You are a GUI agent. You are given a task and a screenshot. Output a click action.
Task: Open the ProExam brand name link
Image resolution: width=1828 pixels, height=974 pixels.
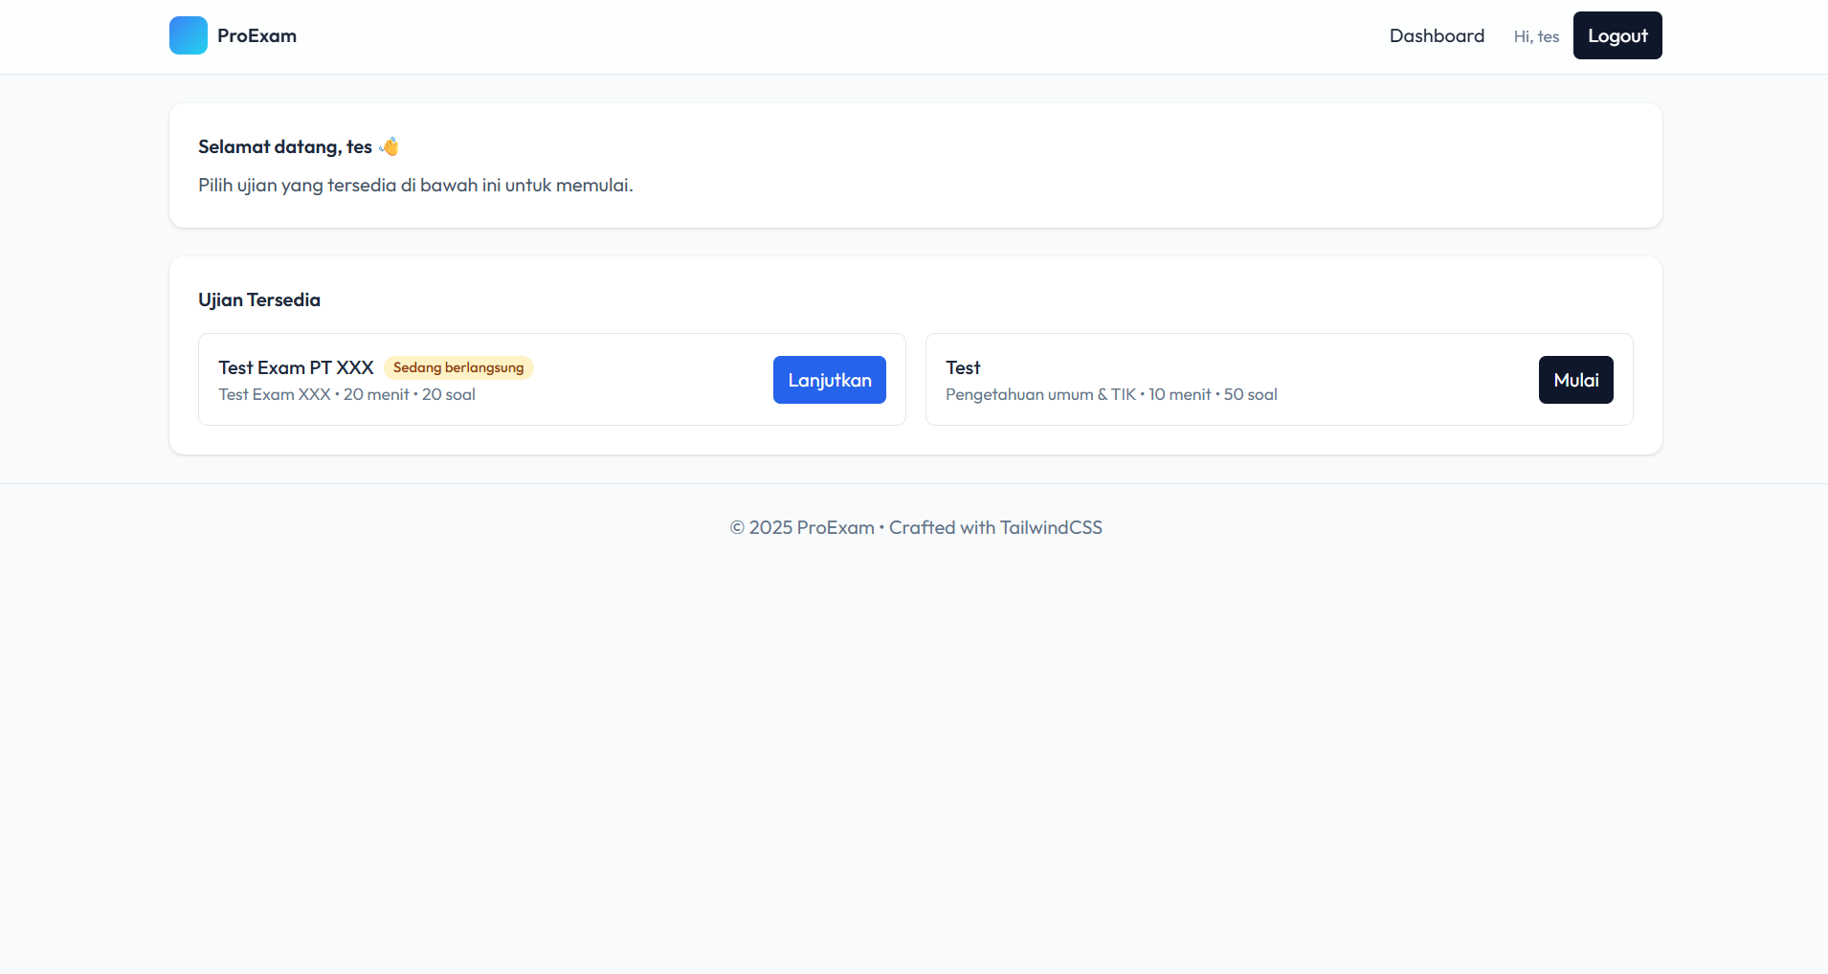pos(256,35)
